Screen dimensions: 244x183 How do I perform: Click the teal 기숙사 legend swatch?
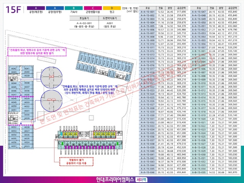coord(74,8)
